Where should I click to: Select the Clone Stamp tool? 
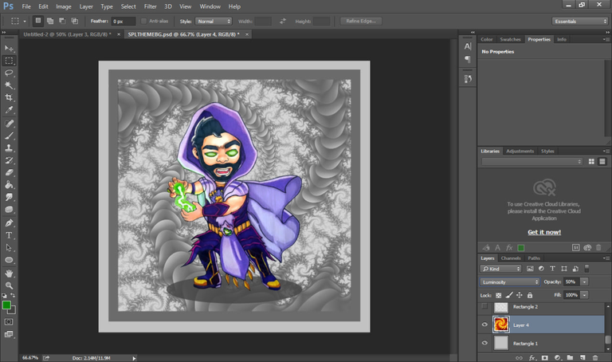[9, 148]
